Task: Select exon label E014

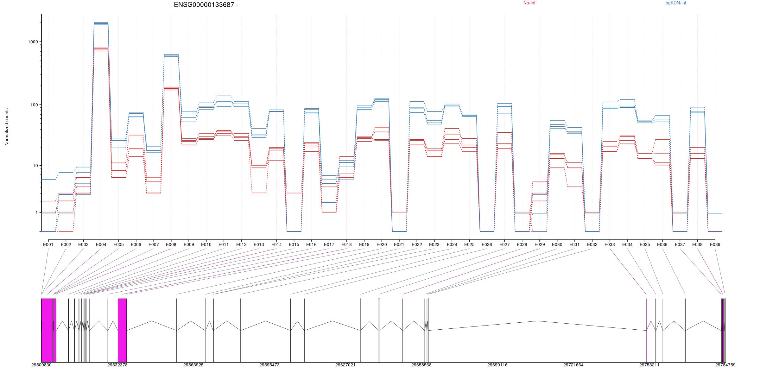Action: [276, 244]
